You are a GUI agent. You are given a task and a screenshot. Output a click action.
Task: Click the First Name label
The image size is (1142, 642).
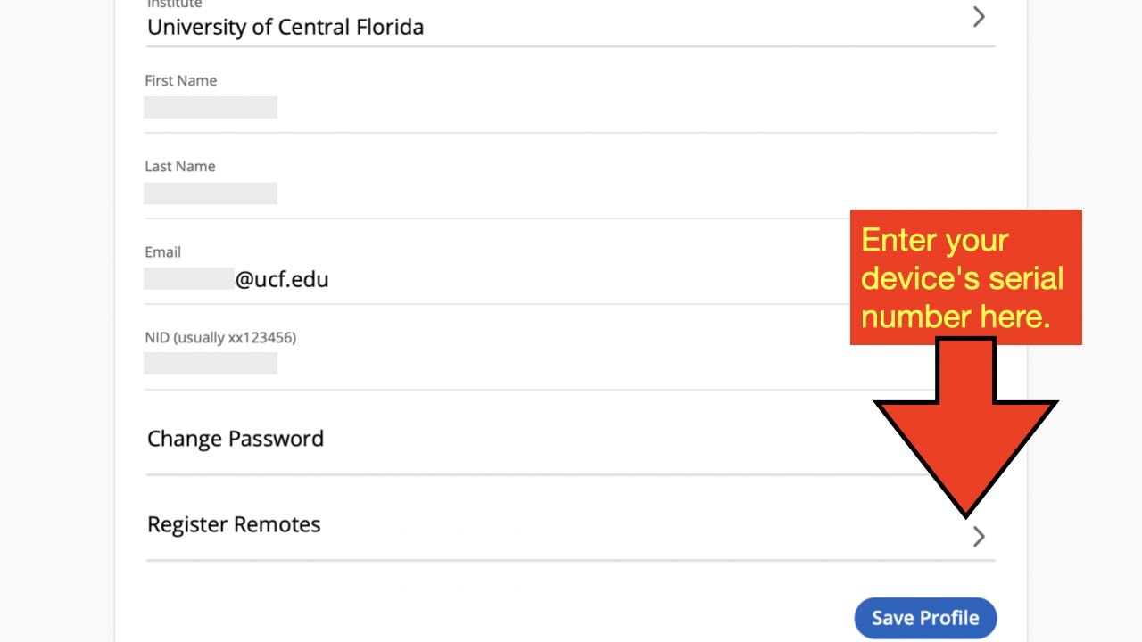[x=181, y=80]
